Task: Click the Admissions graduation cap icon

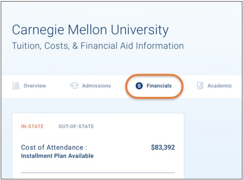Action: click(x=74, y=85)
